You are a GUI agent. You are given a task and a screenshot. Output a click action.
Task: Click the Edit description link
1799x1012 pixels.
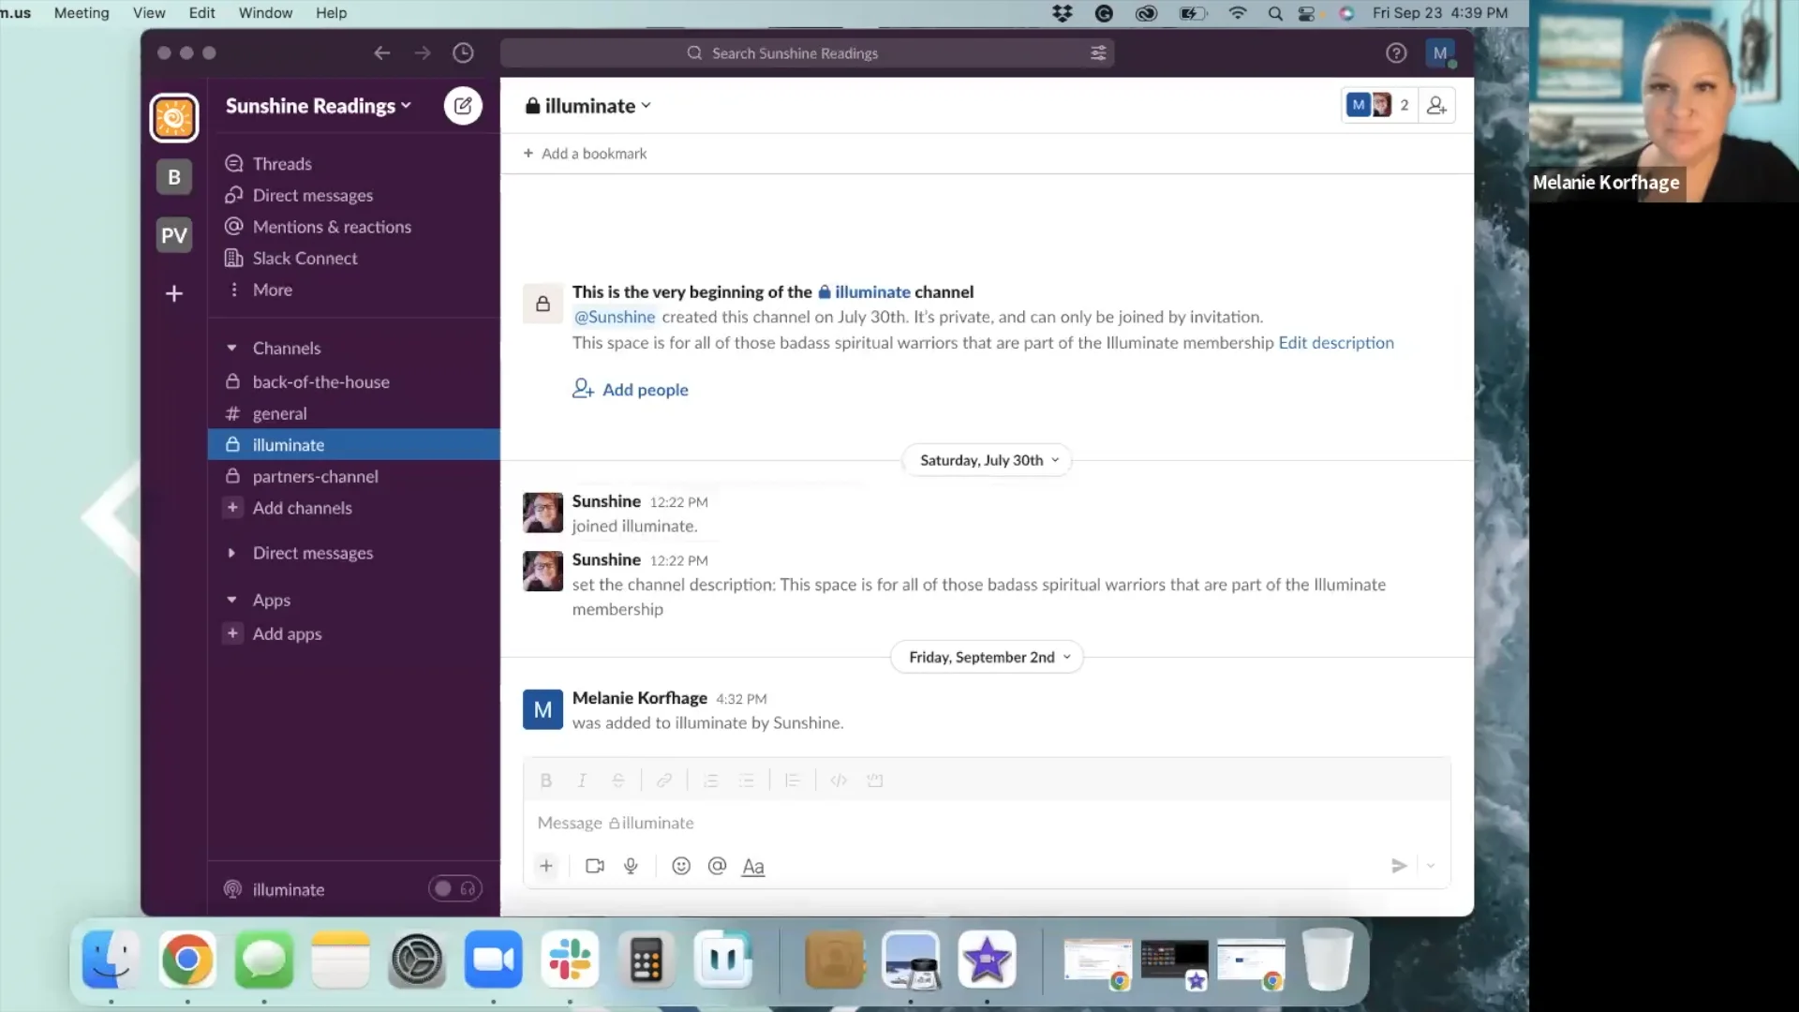[1335, 343]
